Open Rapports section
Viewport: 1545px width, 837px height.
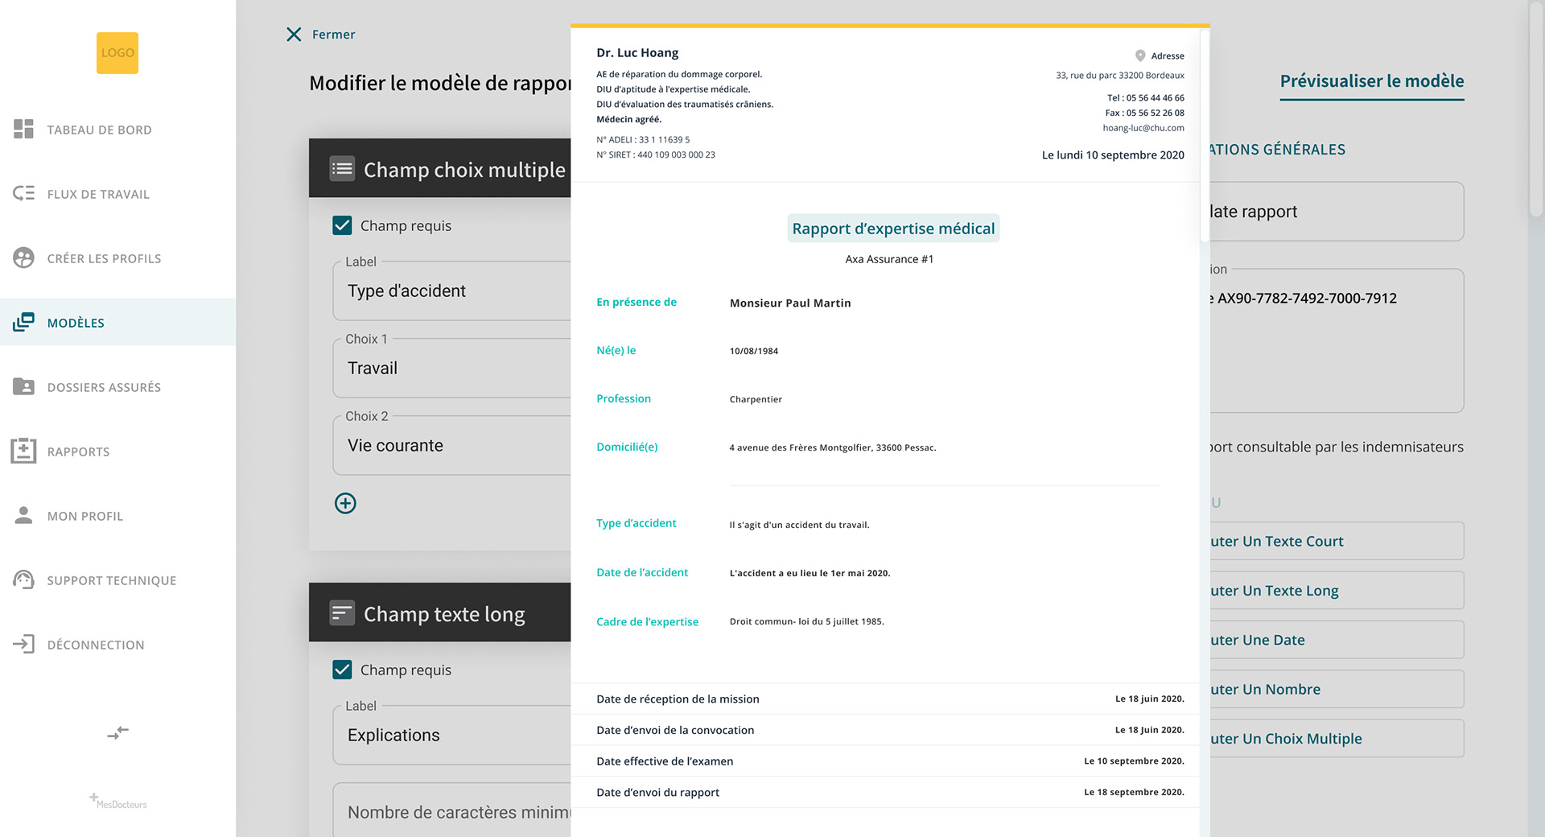click(x=117, y=451)
